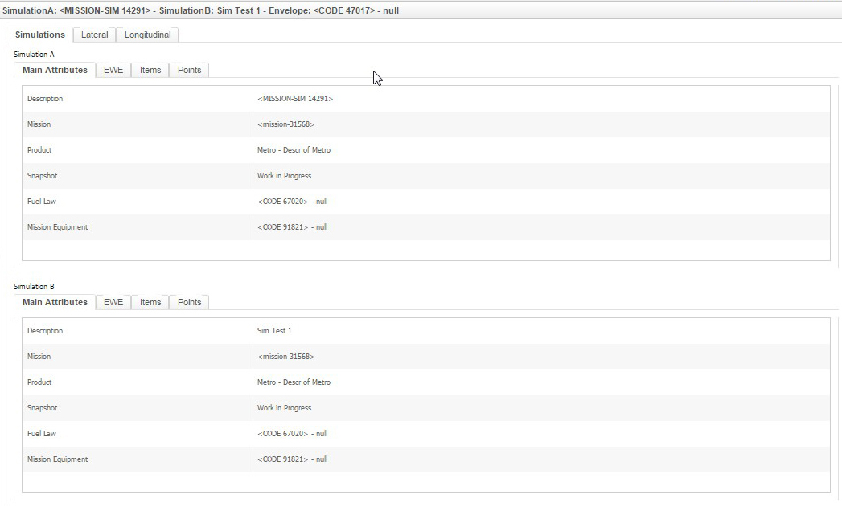Viewport: 842px width, 506px height.
Task: Open the Longitudinal tab
Action: pyautogui.click(x=148, y=35)
